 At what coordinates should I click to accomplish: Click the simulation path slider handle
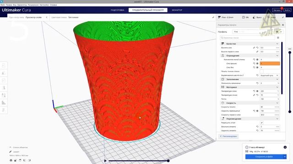(x=168, y=161)
